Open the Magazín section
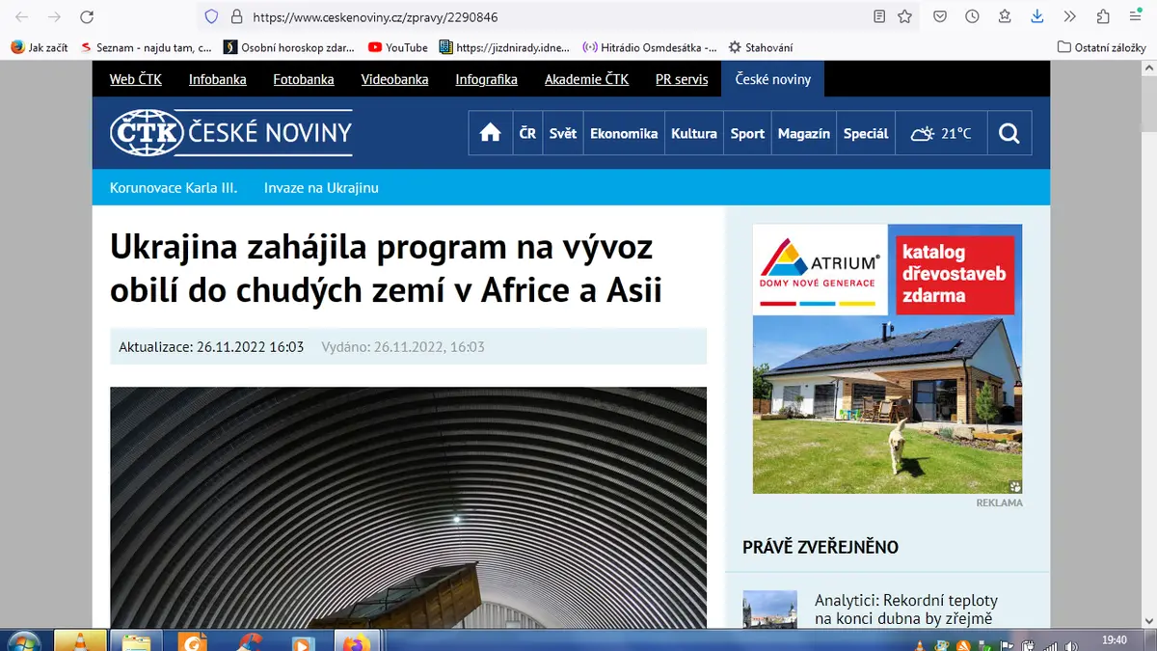This screenshot has width=1157, height=651. coord(804,133)
